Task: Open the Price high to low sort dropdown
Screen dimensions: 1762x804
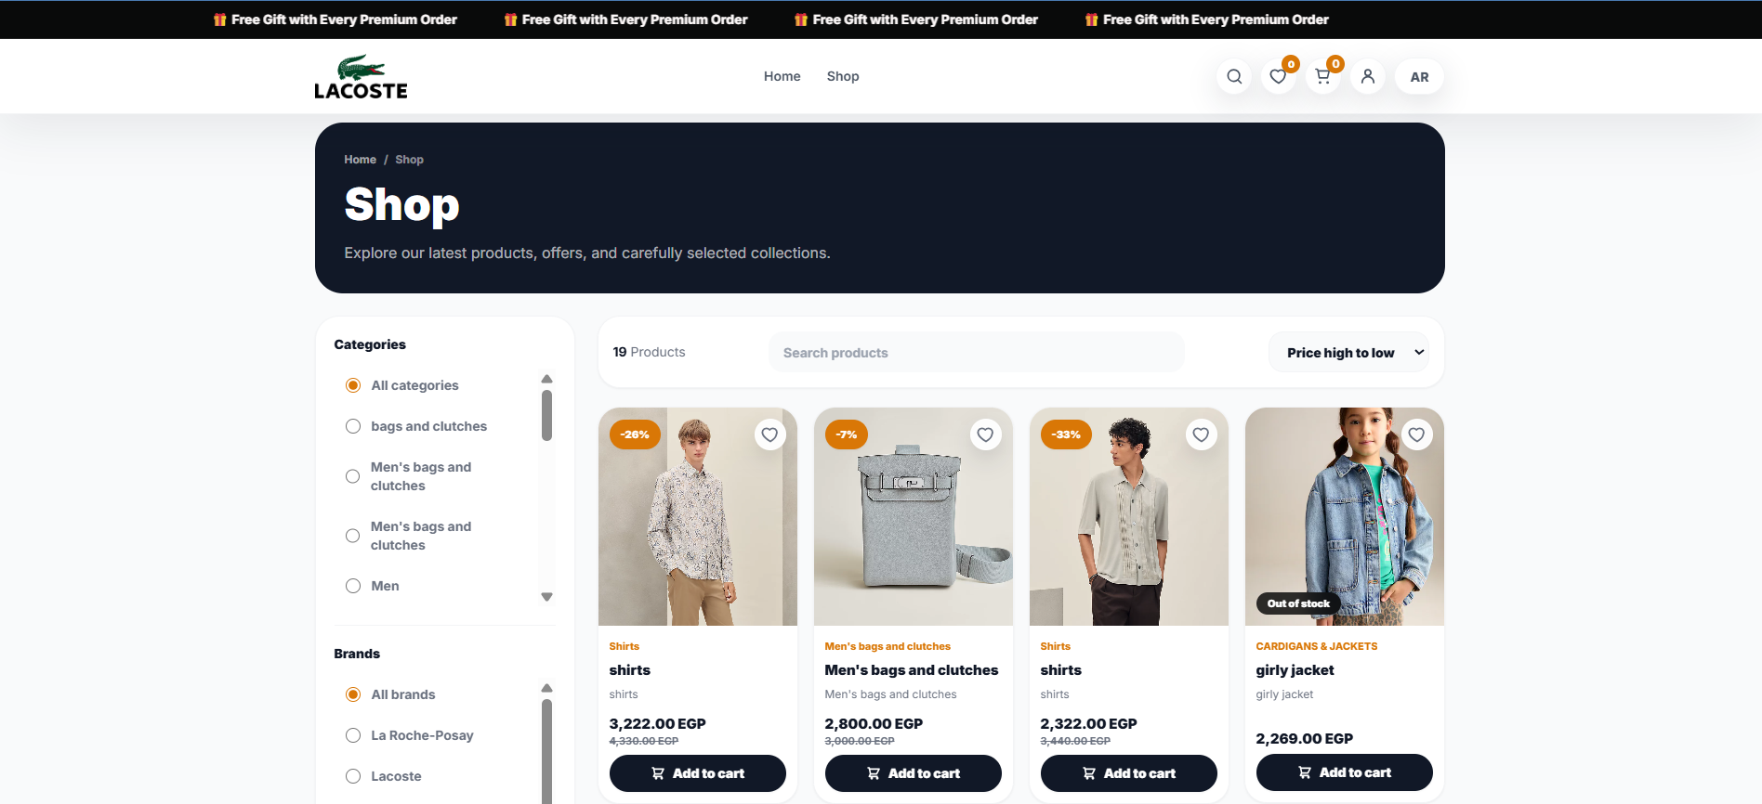Action: pyautogui.click(x=1348, y=353)
